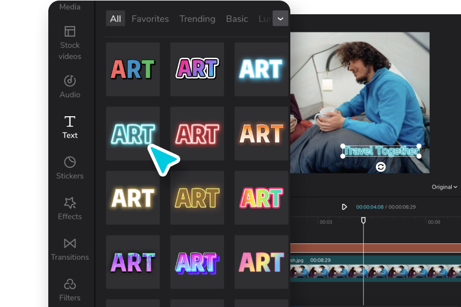Viewport: 461px width, 307px height.
Task: Switch to the Basic tab
Action: pos(237,19)
